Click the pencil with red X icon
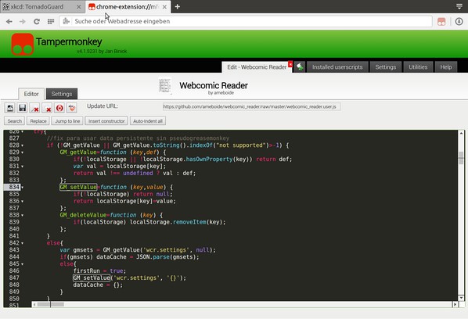This screenshot has height=319, width=468. tap(35, 108)
